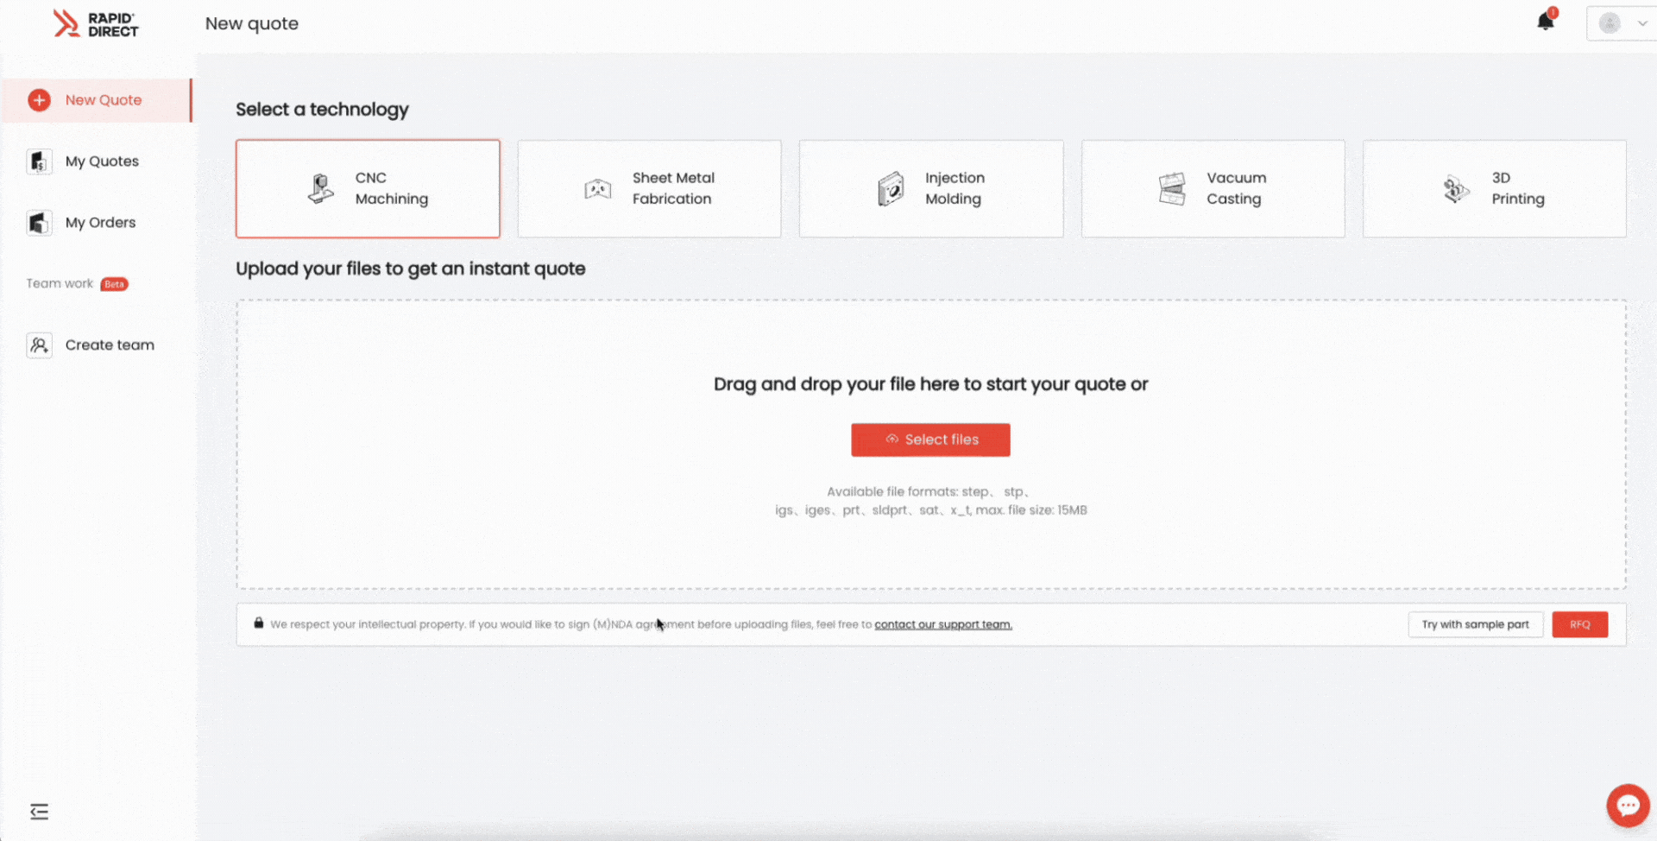This screenshot has width=1657, height=841.
Task: Click the New Quote plus icon
Action: pos(39,100)
